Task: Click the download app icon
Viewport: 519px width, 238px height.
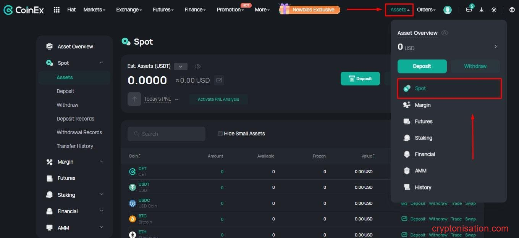Action: (481, 10)
